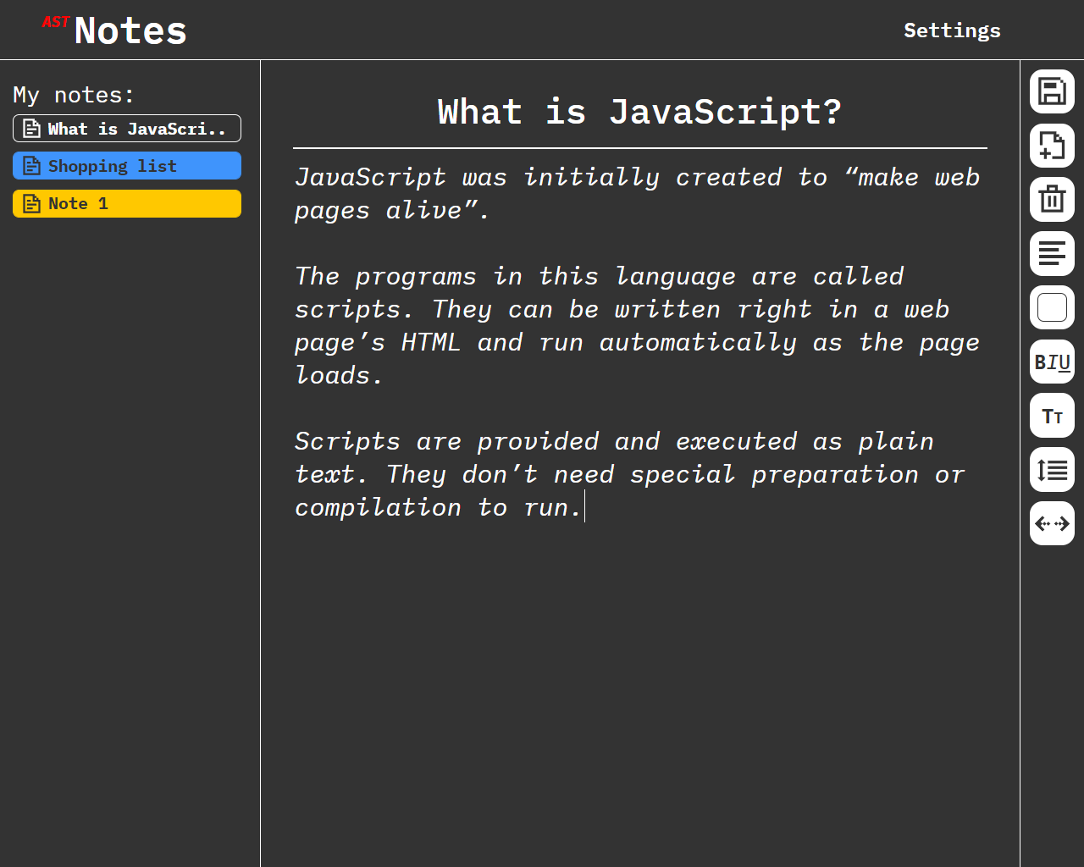This screenshot has height=867, width=1084.
Task: Open the BIU text style options
Action: (1052, 362)
